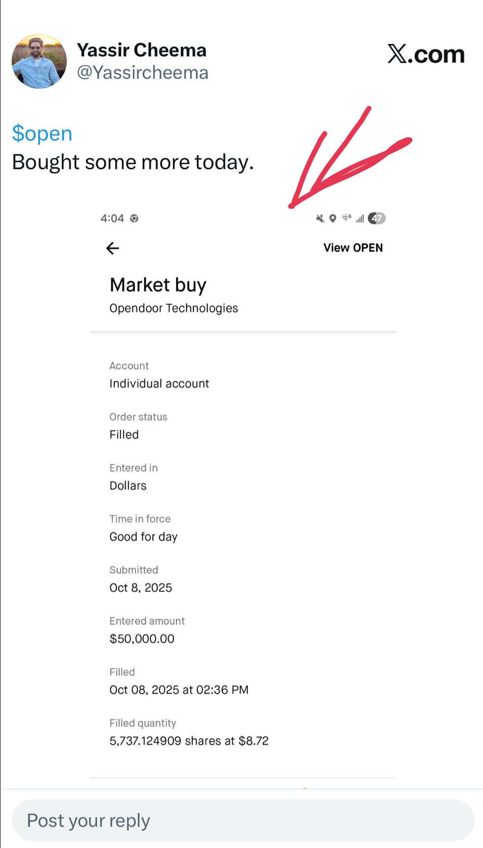Viewport: 483px width, 848px height.
Task: Click inside the Post your reply field
Action: (x=242, y=820)
